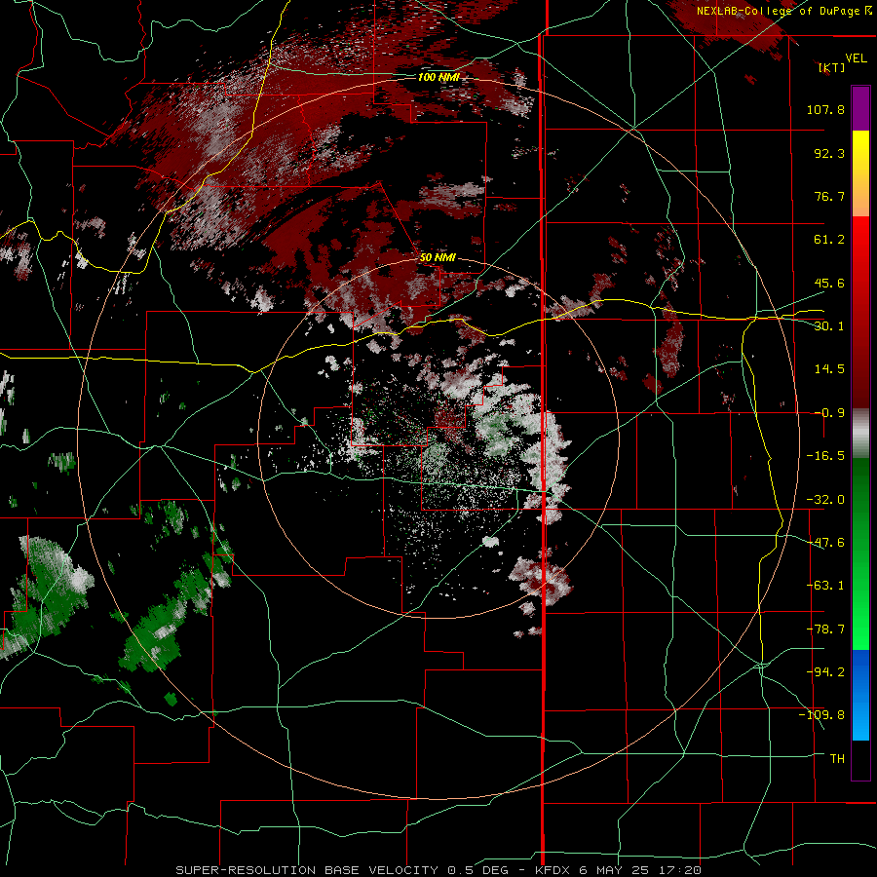Click the 100 NMI range ring label

438,77
